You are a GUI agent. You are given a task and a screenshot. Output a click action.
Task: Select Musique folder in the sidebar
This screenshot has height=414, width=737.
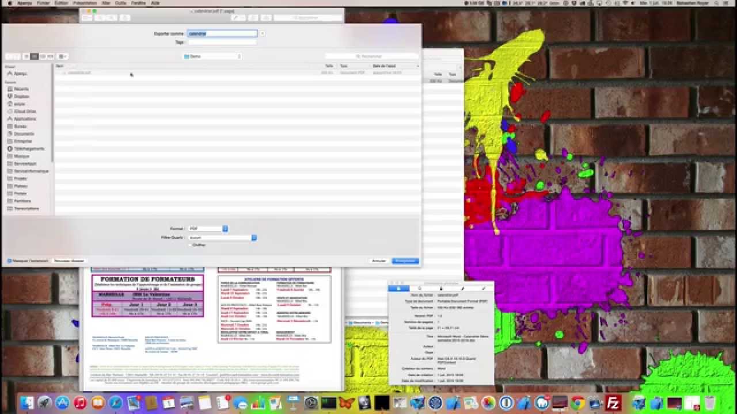(x=21, y=156)
